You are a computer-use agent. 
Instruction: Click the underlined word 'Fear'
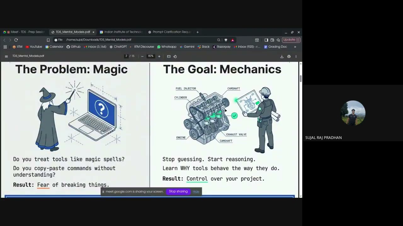(43, 185)
